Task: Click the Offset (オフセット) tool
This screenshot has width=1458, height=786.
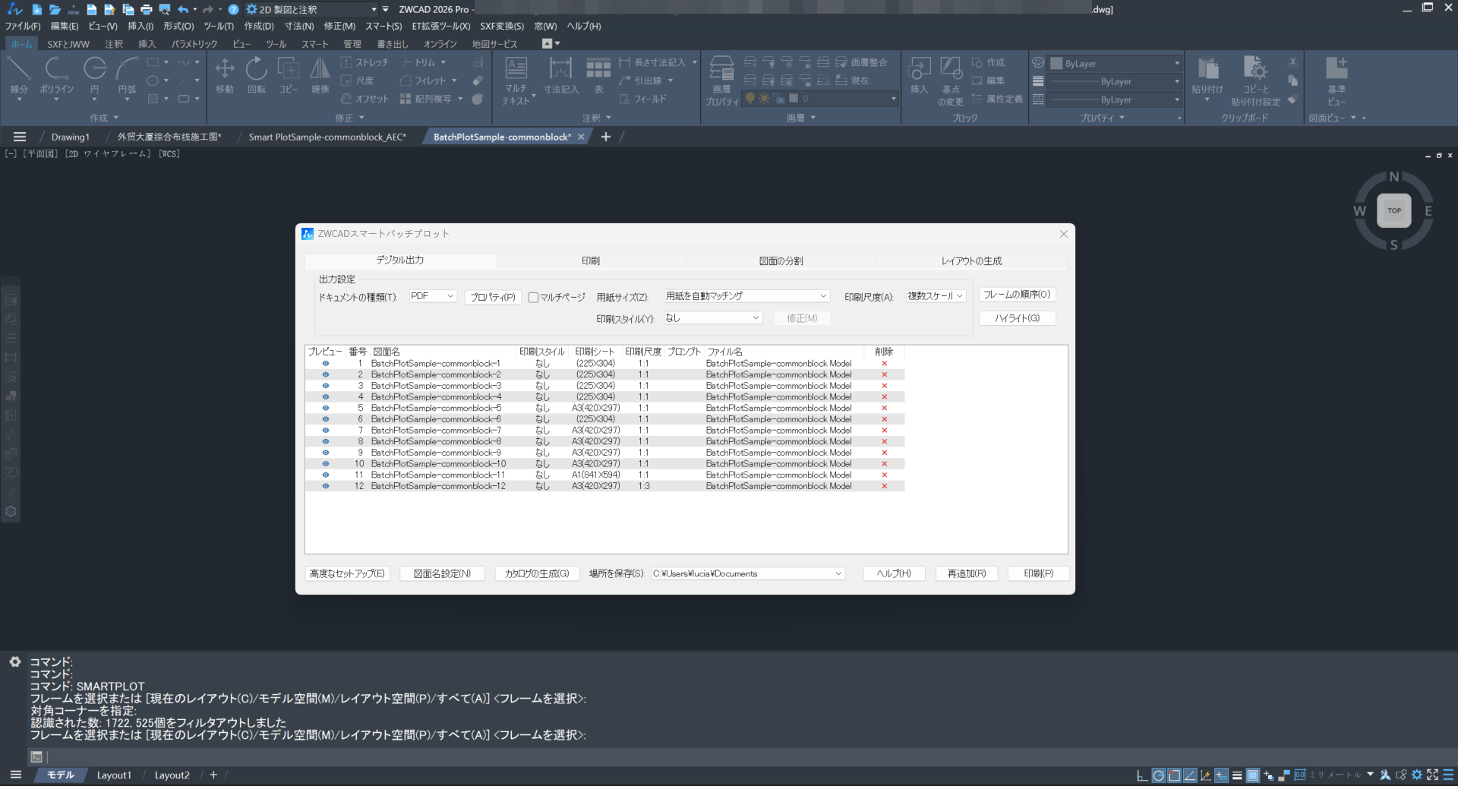Action: [364, 99]
